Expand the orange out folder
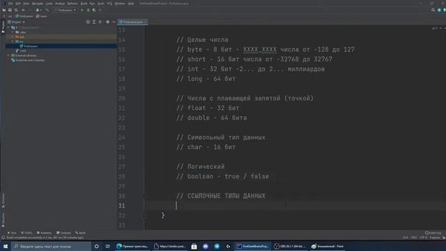The height and width of the screenshot is (251, 446). (x=13, y=37)
